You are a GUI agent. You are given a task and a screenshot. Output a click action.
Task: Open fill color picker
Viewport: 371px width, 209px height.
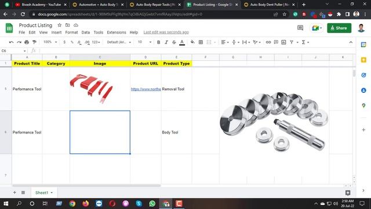coord(192,42)
